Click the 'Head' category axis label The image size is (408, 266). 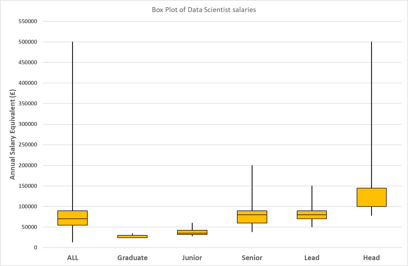pyautogui.click(x=371, y=258)
